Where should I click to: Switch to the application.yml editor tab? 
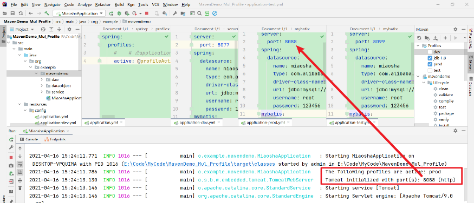tap(103, 123)
